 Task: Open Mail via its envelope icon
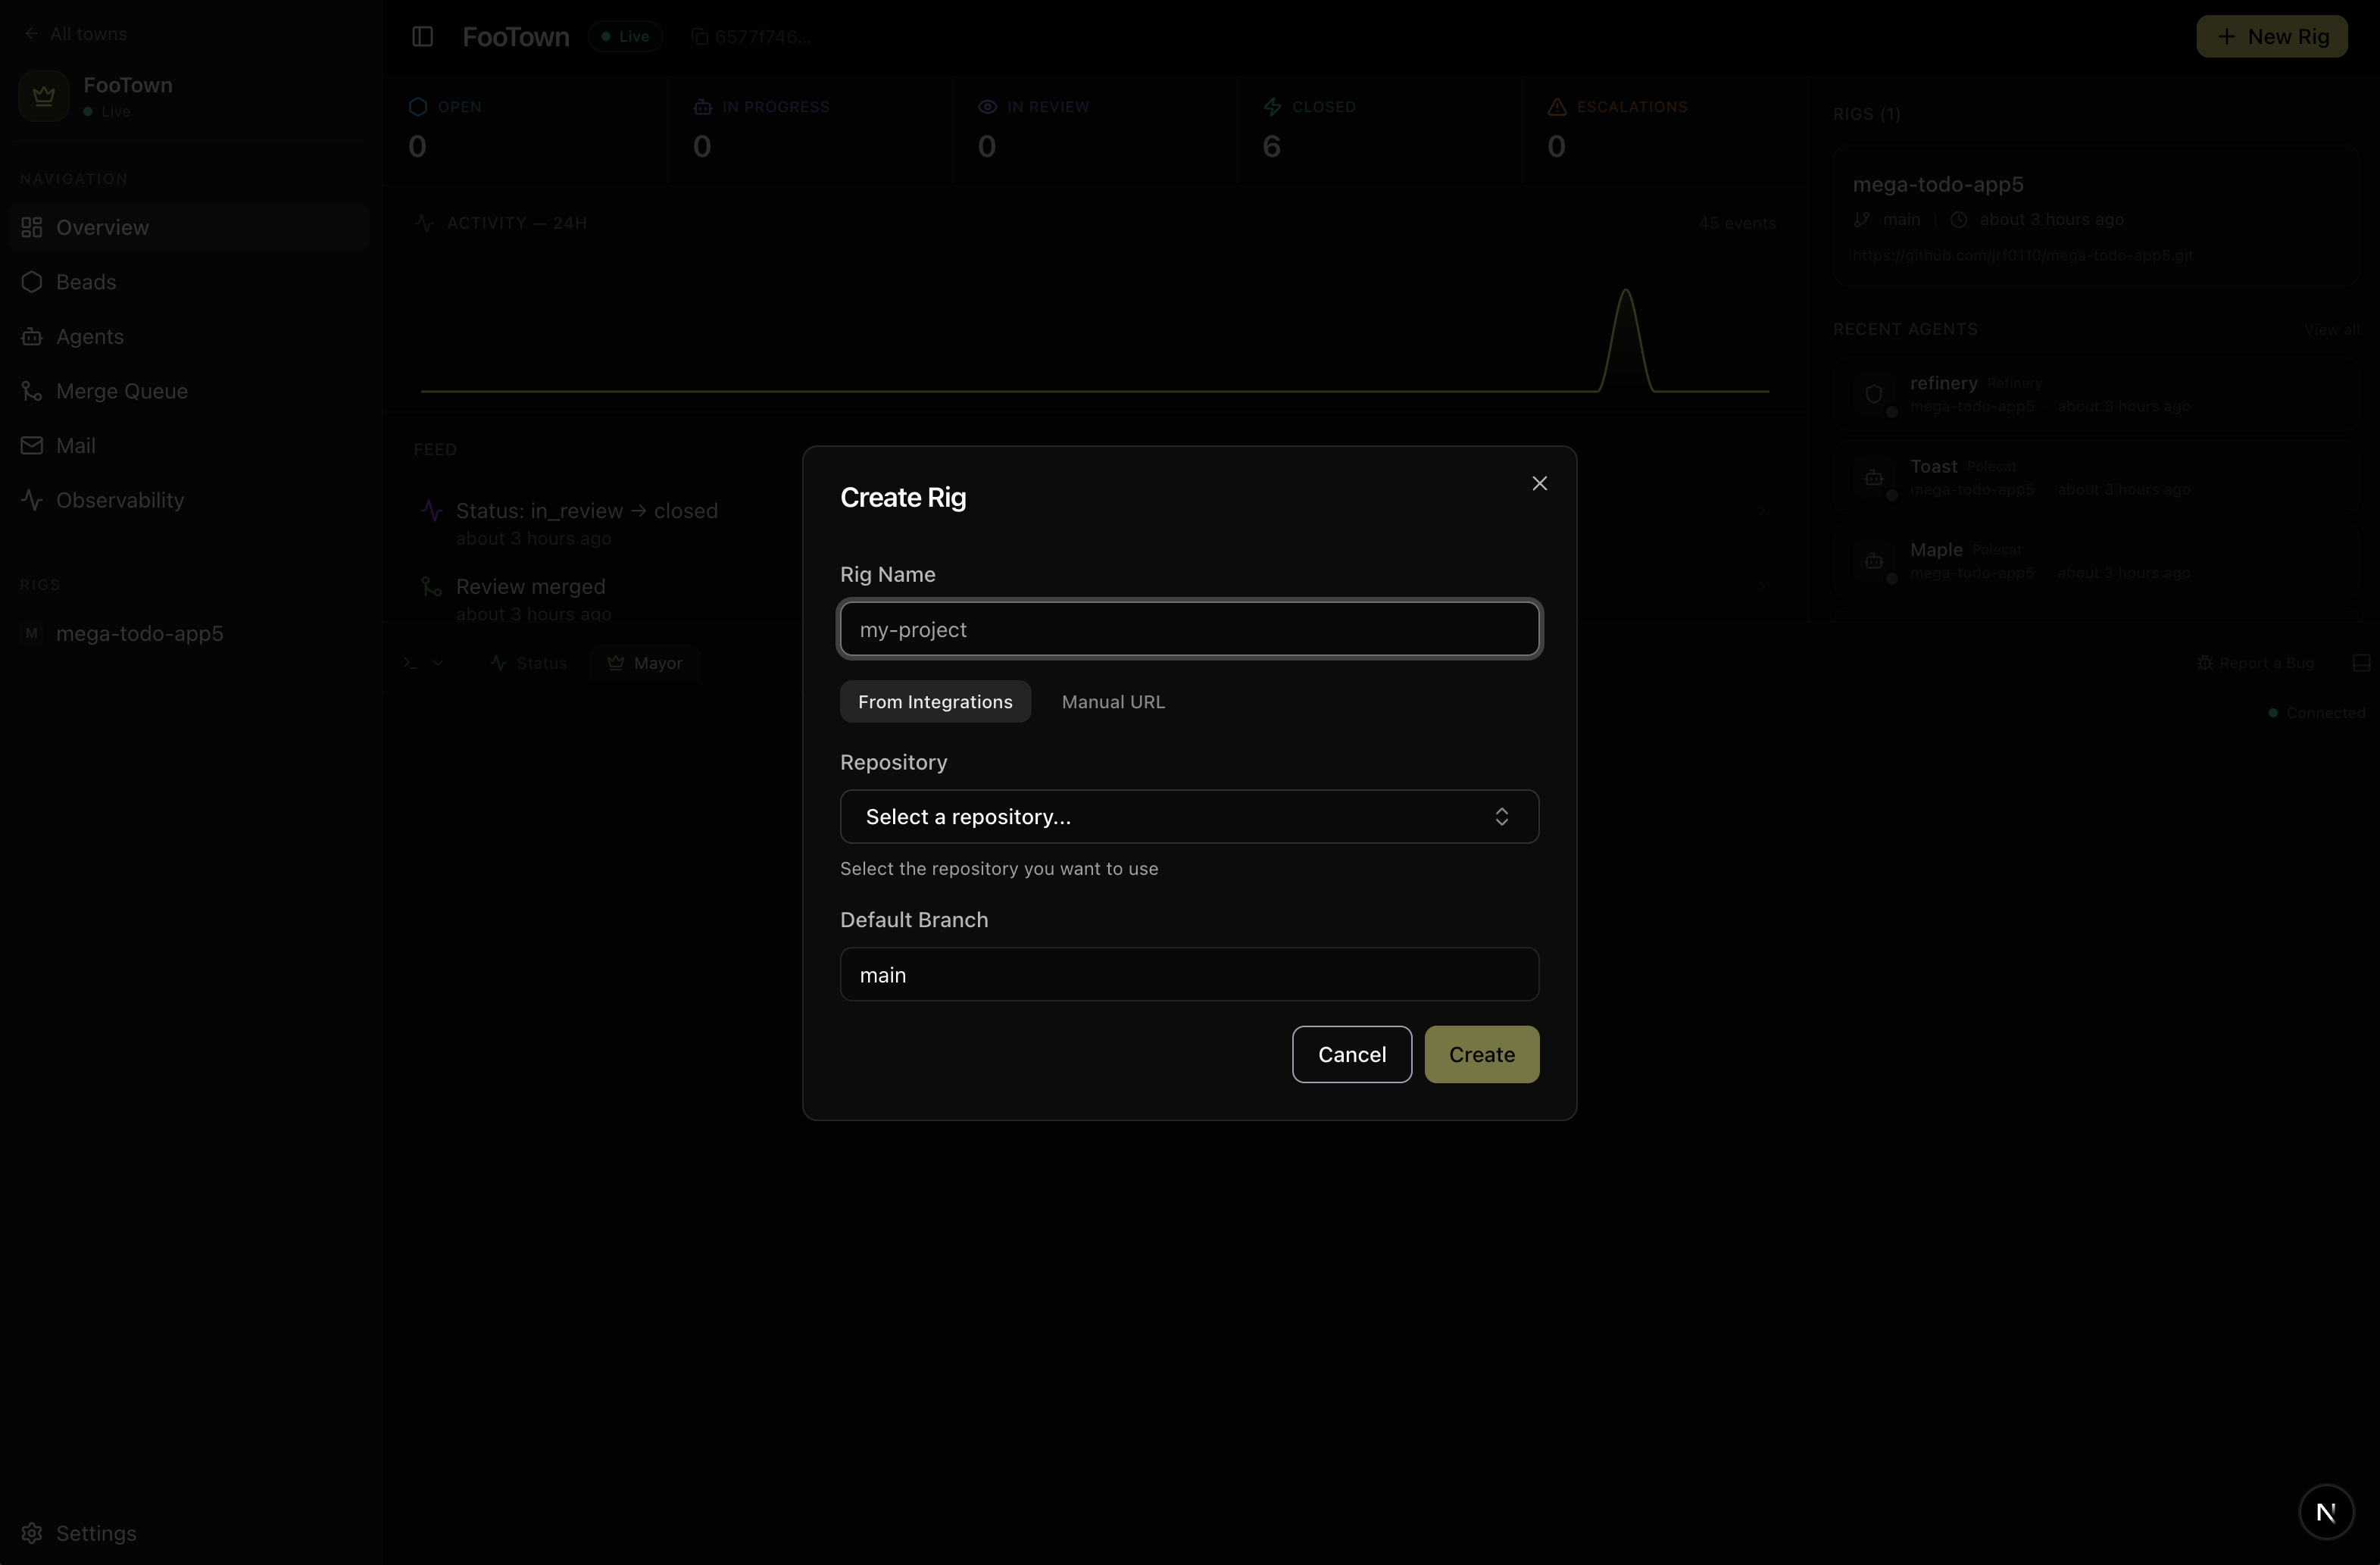point(32,445)
